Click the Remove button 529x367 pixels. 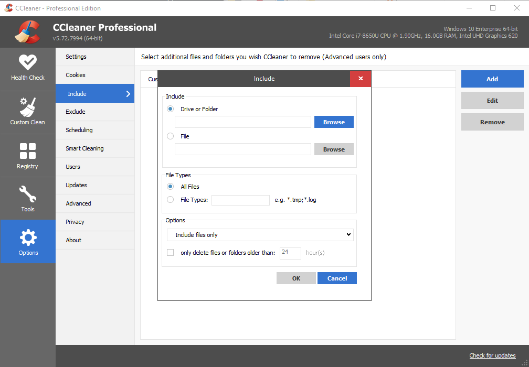[492, 122]
